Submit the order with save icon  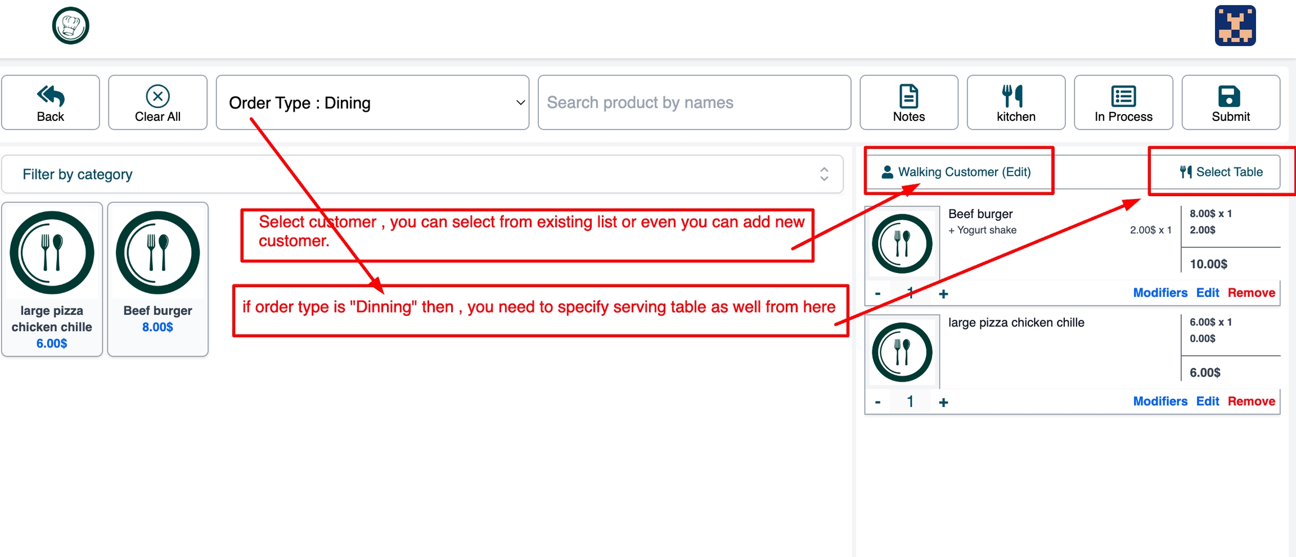(1231, 103)
